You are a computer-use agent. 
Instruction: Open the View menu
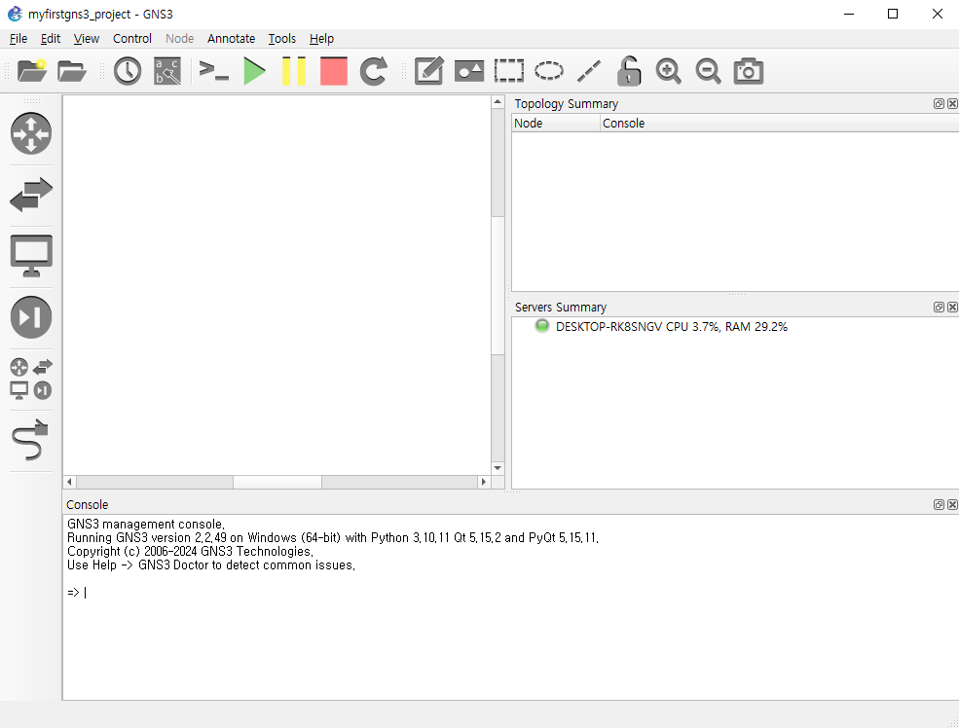click(87, 39)
